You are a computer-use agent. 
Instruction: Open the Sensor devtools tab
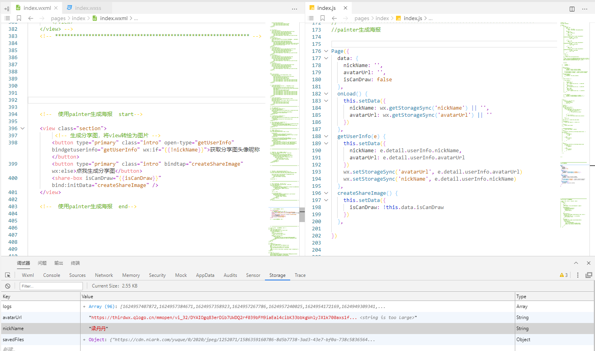click(x=253, y=275)
